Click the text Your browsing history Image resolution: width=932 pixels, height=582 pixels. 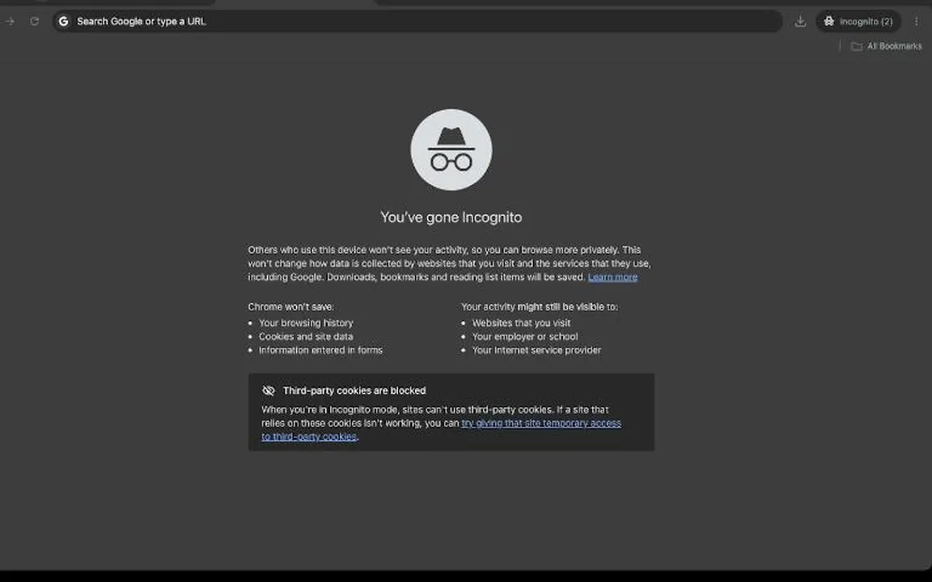click(306, 323)
